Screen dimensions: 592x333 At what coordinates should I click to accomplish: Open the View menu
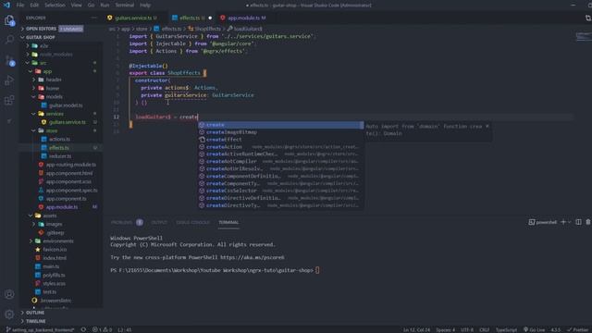76,6
